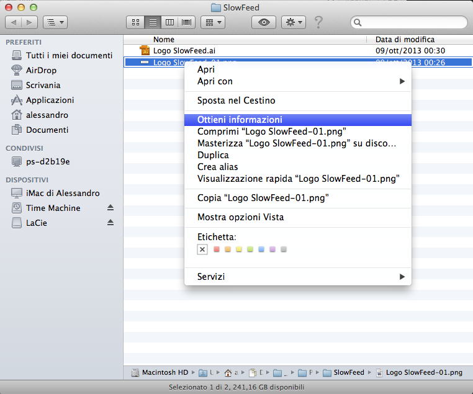Open the arrange items dropdown

coord(213,22)
